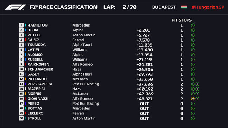Click Giovinazzi's yellow medium tyre icon
Viewport: 228px width, 128px height.
pyautogui.click(x=193, y=99)
